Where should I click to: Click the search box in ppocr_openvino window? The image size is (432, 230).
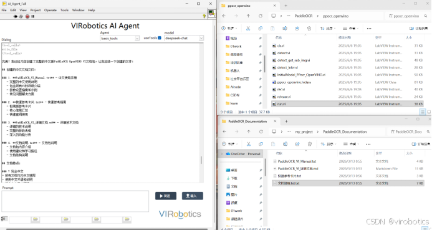click(407, 16)
